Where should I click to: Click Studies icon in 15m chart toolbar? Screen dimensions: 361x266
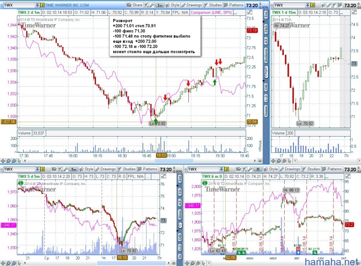coord(334,5)
